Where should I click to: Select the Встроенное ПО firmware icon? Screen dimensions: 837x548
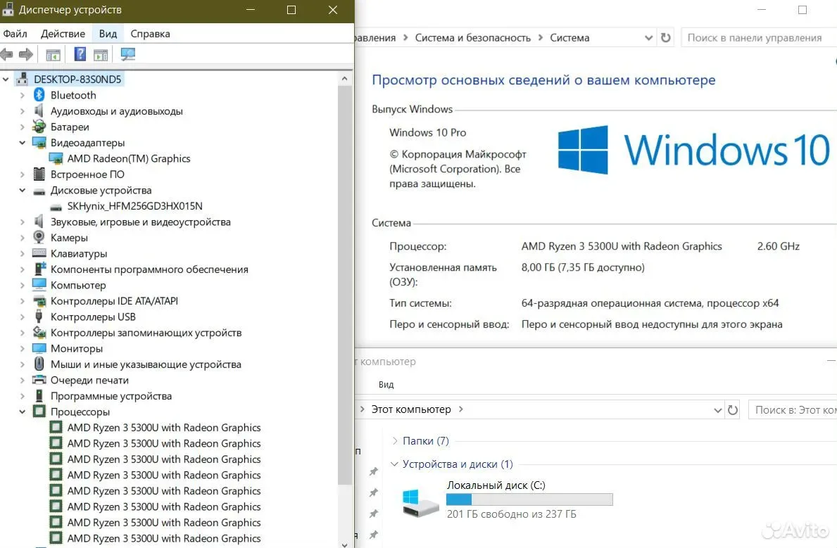pos(39,174)
